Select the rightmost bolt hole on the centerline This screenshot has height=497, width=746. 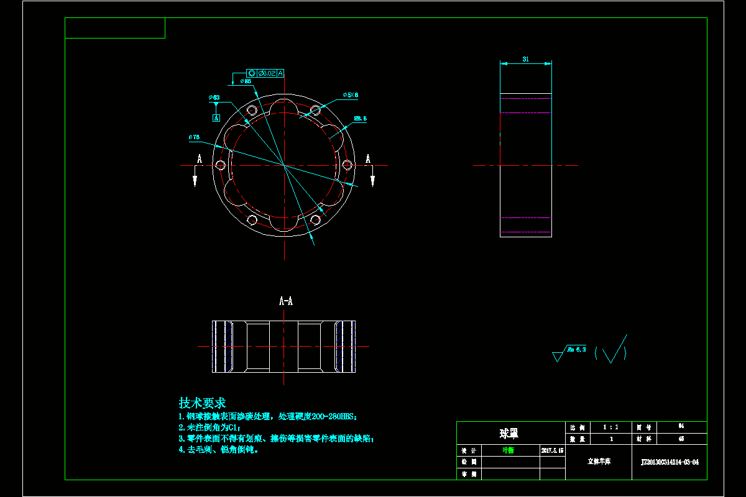(348, 165)
